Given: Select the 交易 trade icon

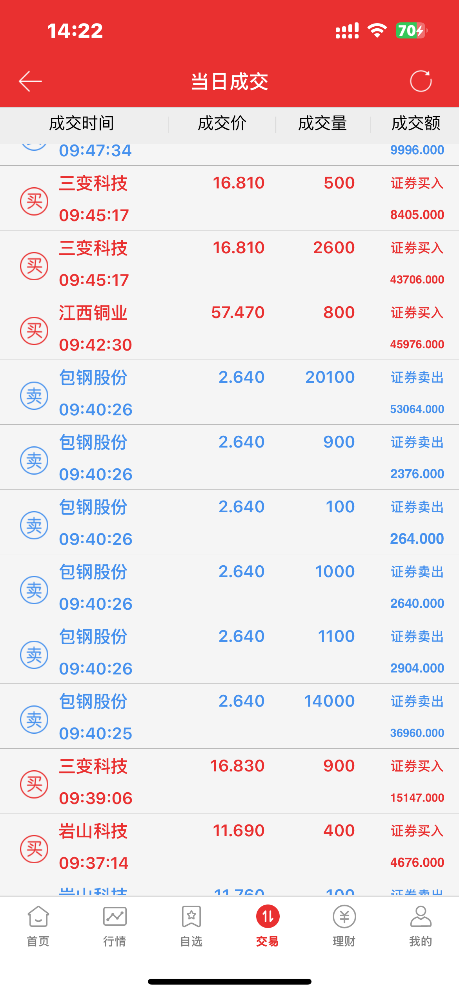Looking at the screenshot, I should click(268, 916).
